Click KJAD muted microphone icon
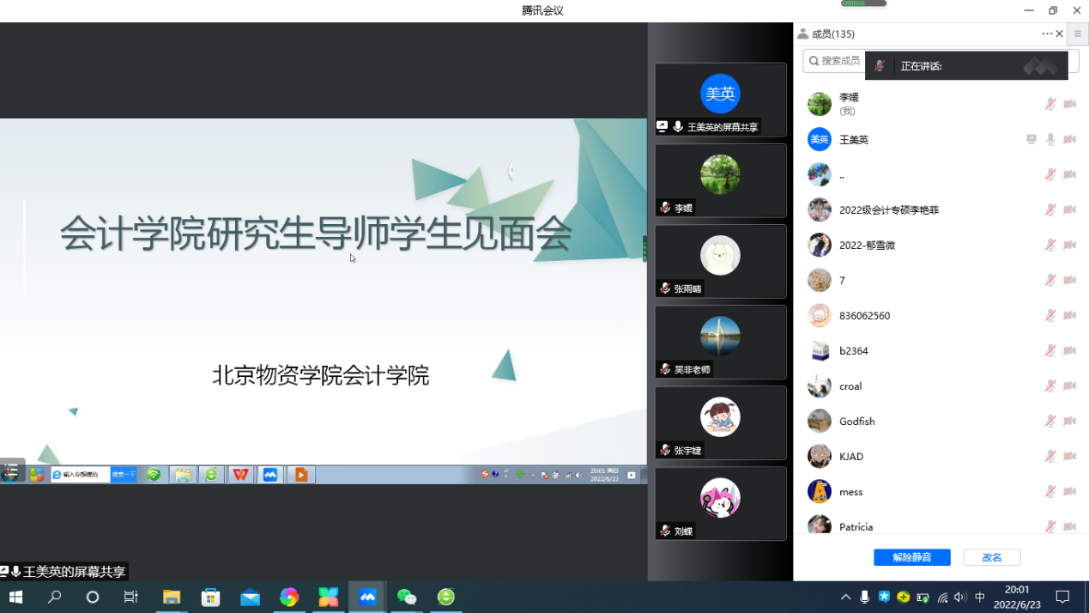This screenshot has height=613, width=1089. point(1050,456)
